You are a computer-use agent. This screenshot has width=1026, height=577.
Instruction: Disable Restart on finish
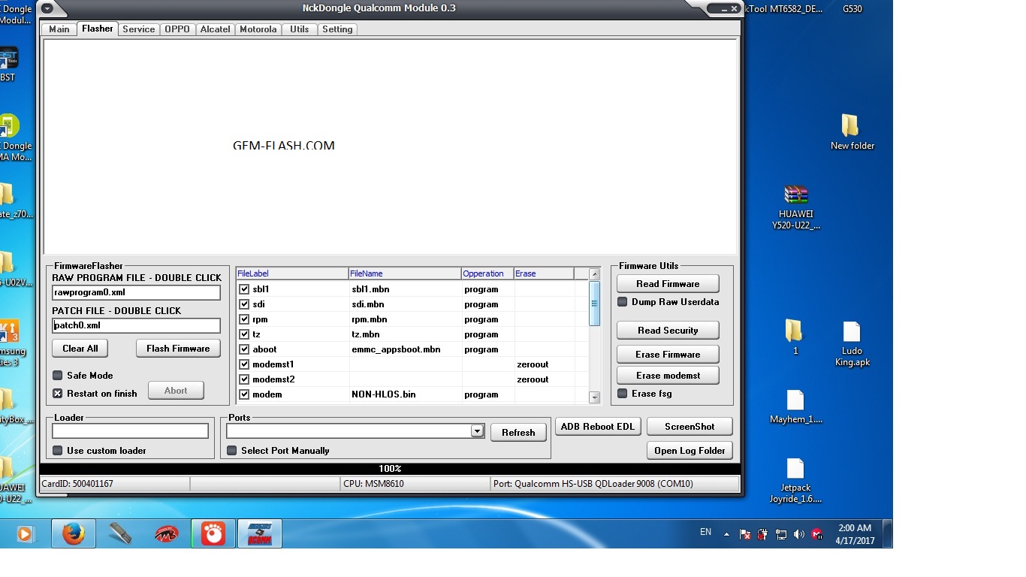[57, 394]
